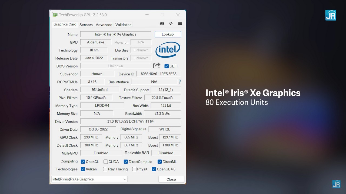Click the refresh icon in toolbar
This screenshot has height=194, width=346.
(171, 23)
